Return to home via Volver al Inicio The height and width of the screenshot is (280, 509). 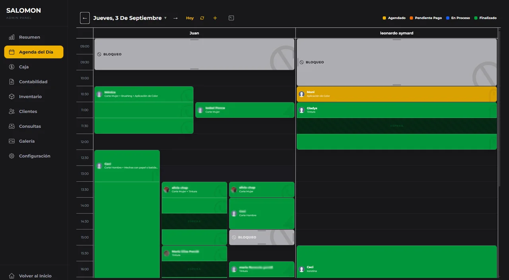coord(34,276)
